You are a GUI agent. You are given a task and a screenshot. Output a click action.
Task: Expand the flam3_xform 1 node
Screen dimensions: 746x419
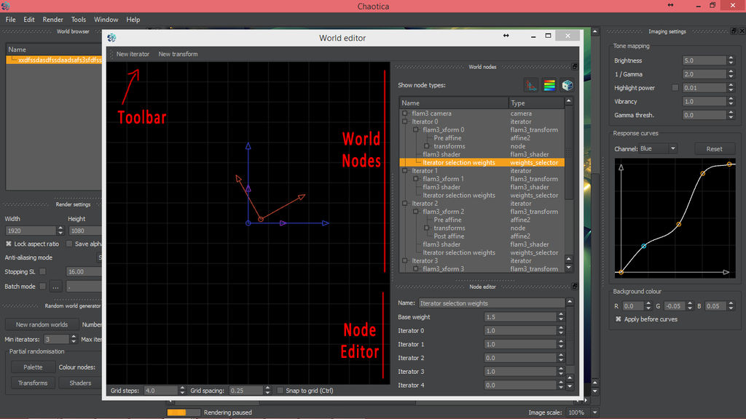416,179
